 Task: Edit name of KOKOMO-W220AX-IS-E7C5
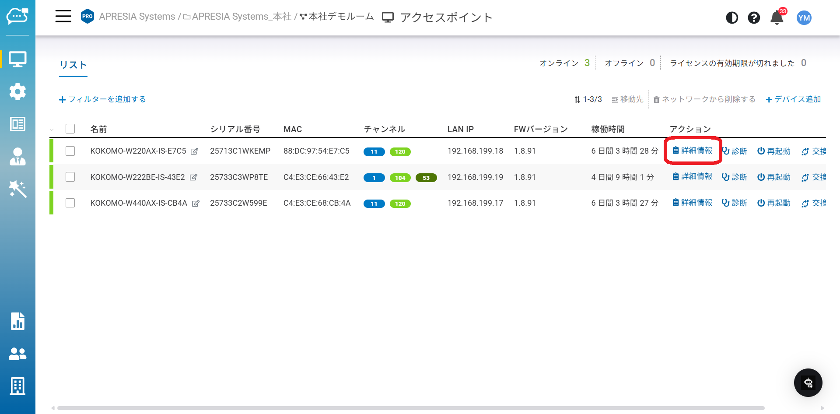(195, 151)
